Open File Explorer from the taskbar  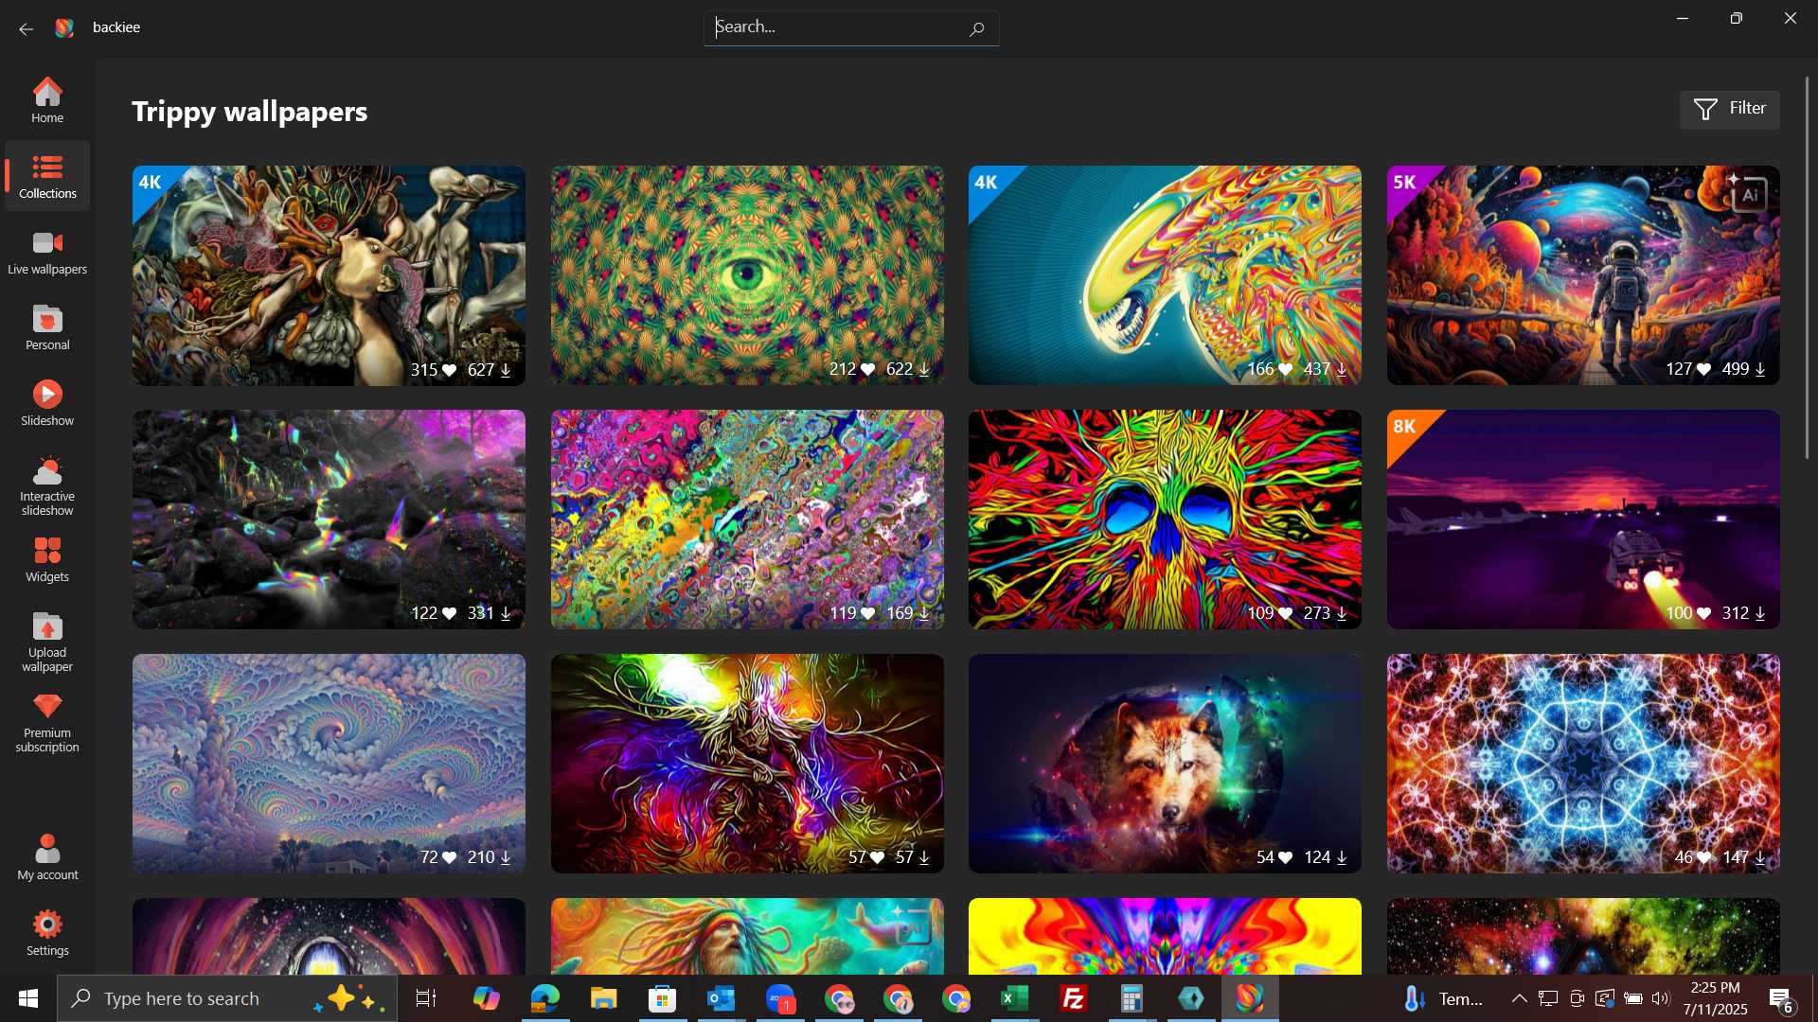point(603,998)
